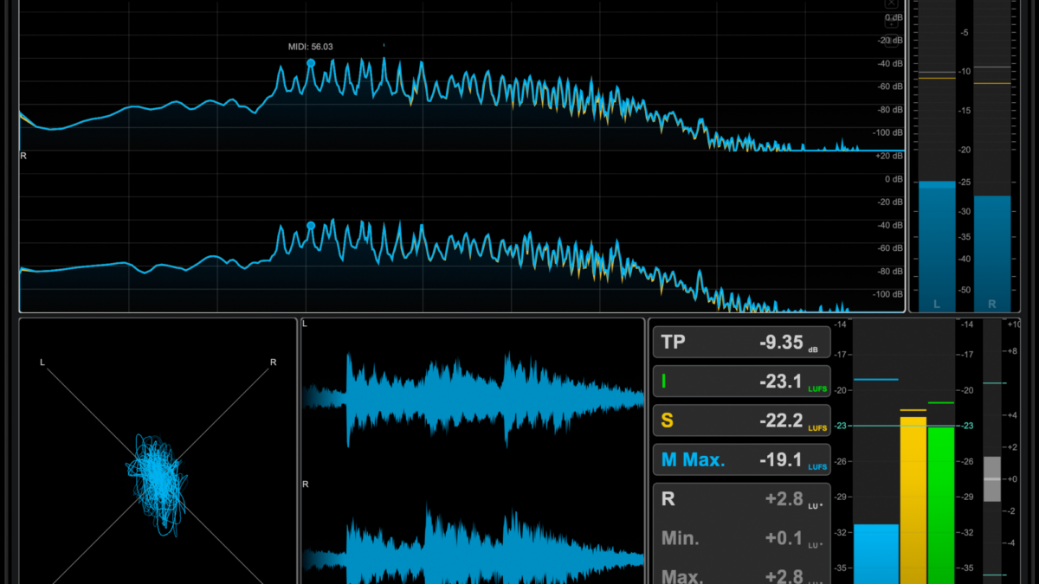Click the peak marker dot on the lower spectrum
This screenshot has width=1039, height=584.
[311, 226]
